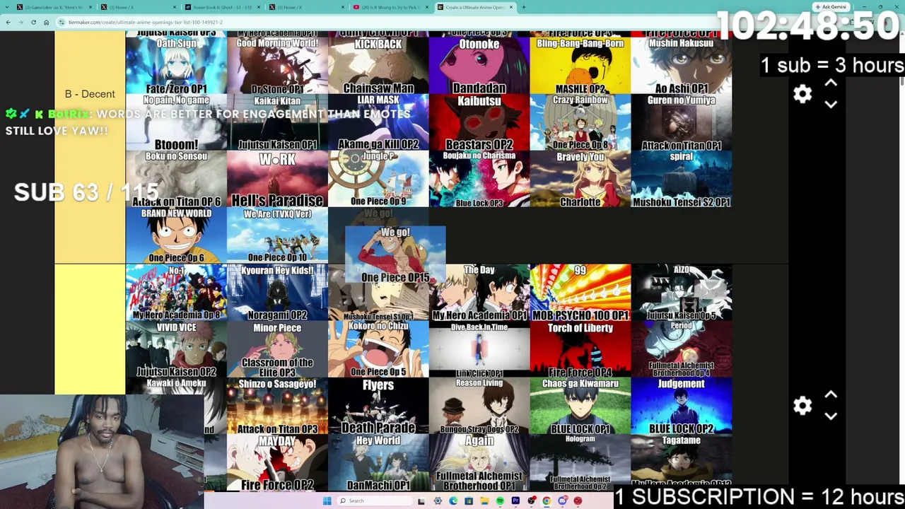This screenshot has width=905, height=509.
Task: Select the DanMachi OP1 Hey World thumbnail
Action: coord(378,463)
